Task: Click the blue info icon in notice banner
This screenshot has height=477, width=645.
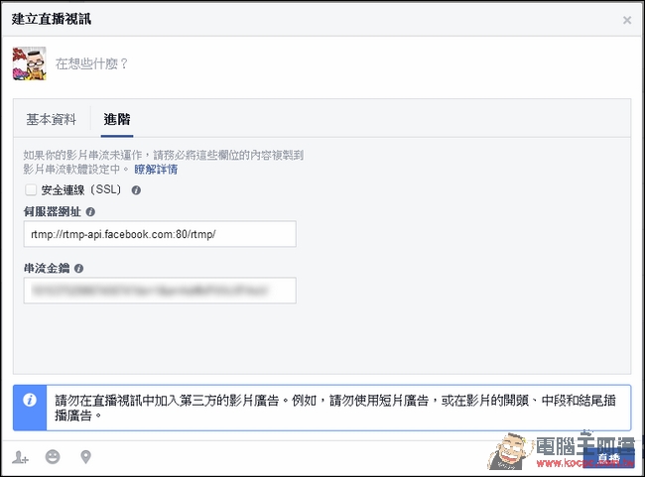Action: coord(30,400)
